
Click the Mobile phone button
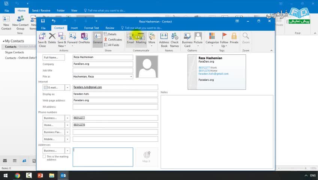pyautogui.click(x=54, y=139)
